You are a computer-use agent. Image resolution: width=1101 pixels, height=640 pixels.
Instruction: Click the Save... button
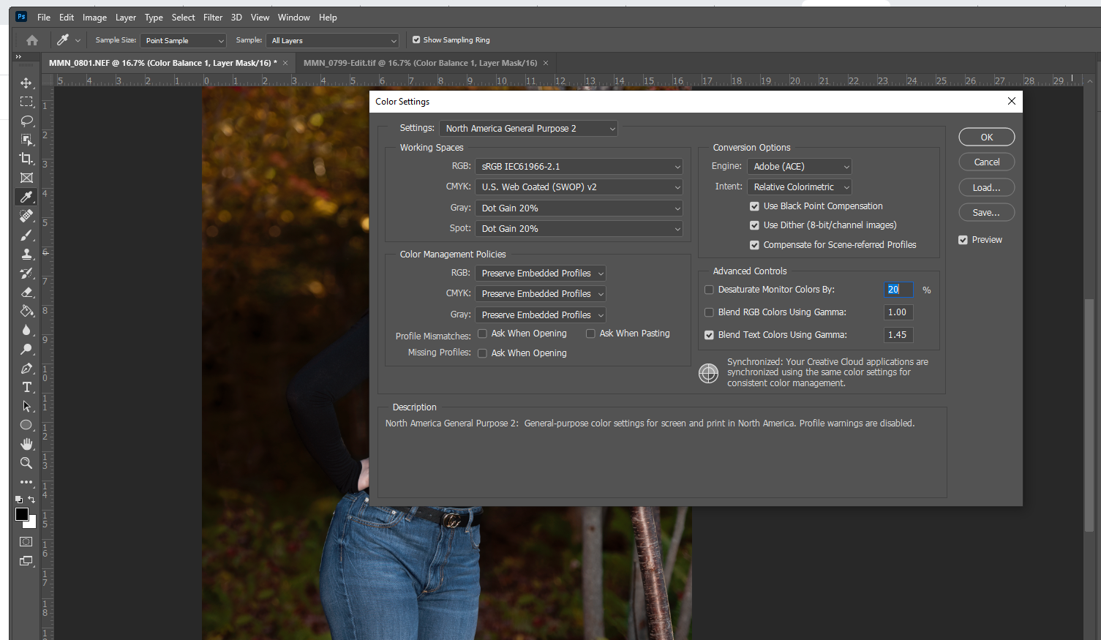[986, 212]
